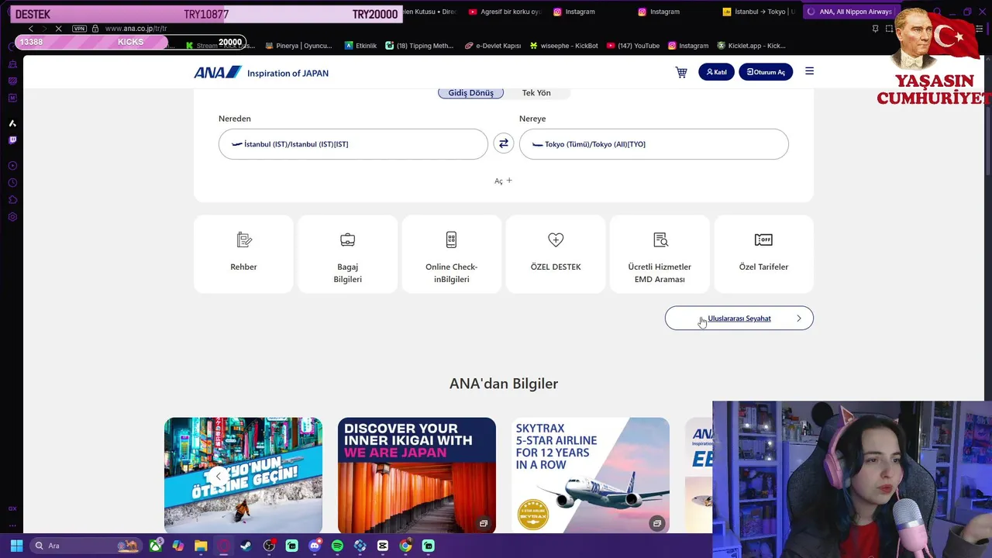Open the Özel Tarifeler coupon card
Viewport: 992px width, 558px height.
[763, 253]
